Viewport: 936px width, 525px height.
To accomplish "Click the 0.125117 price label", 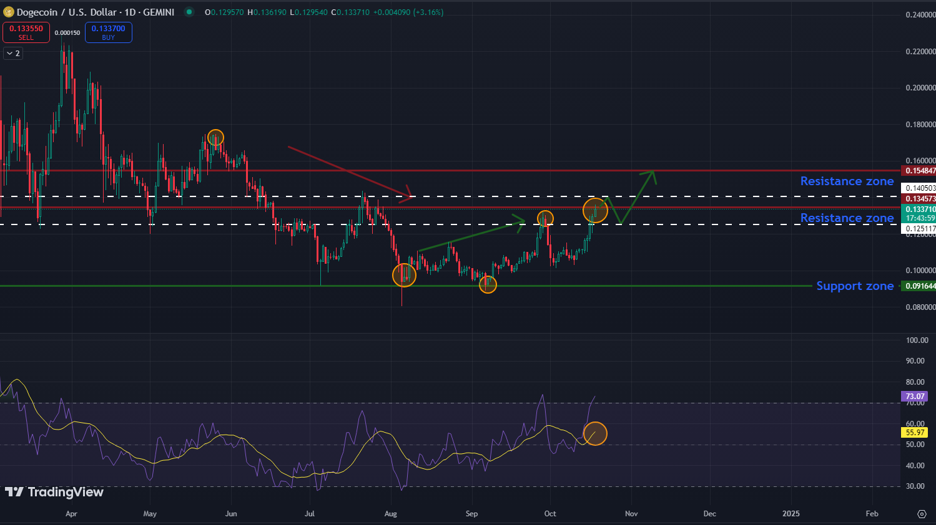I will (920, 229).
